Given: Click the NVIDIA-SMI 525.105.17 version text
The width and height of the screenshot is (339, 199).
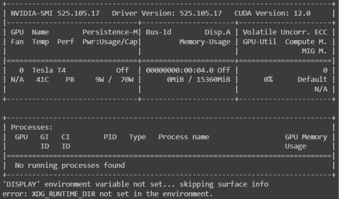Looking at the screenshot, I should click(55, 13).
